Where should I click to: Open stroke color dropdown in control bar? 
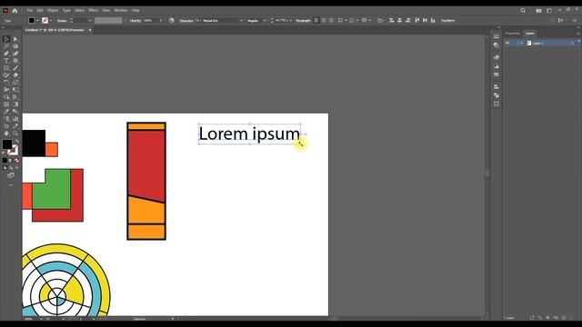[x=51, y=21]
